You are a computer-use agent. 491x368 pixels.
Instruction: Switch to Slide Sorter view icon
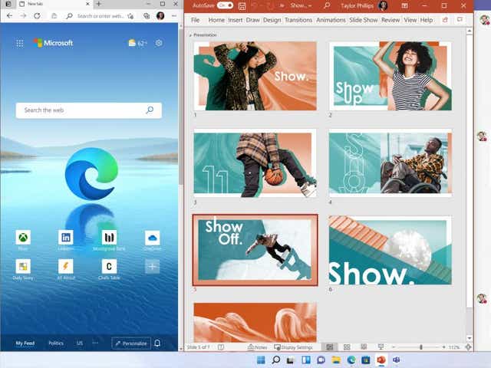(x=347, y=347)
